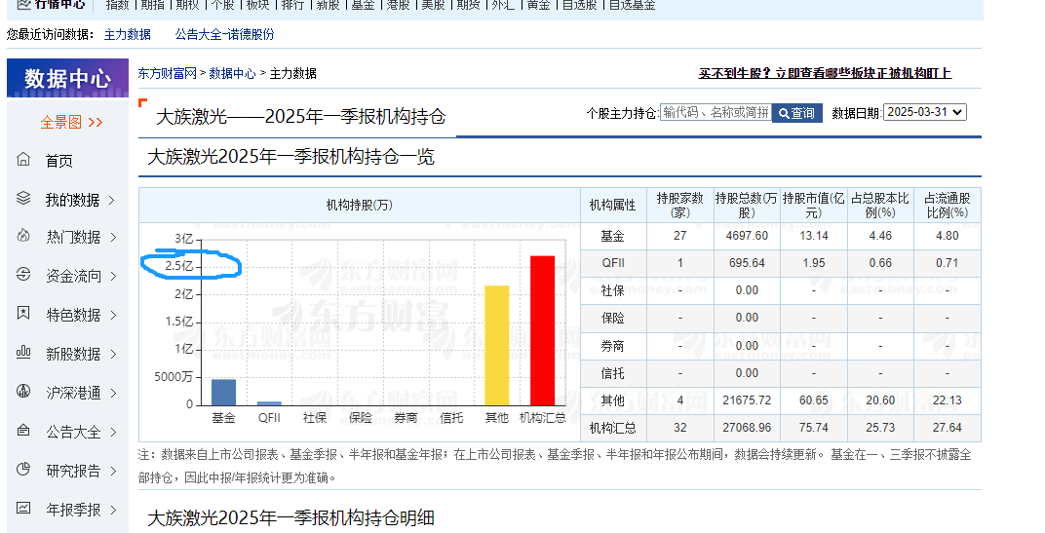Click the red 机构汇总 bar in chart
This screenshot has width=1045, height=533.
(x=543, y=330)
